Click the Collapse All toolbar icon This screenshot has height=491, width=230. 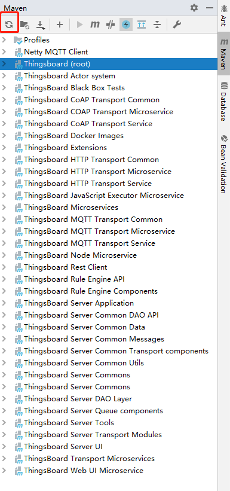tap(157, 25)
